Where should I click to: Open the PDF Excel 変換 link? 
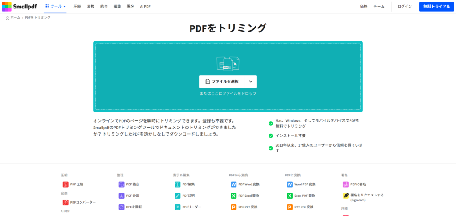click(x=248, y=196)
